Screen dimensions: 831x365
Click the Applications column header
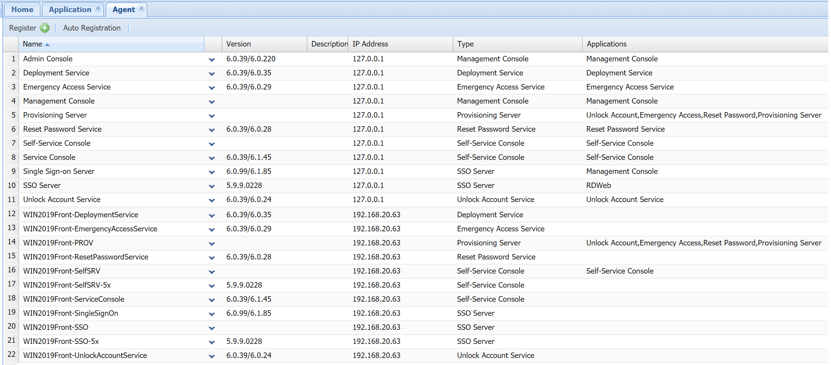point(606,44)
